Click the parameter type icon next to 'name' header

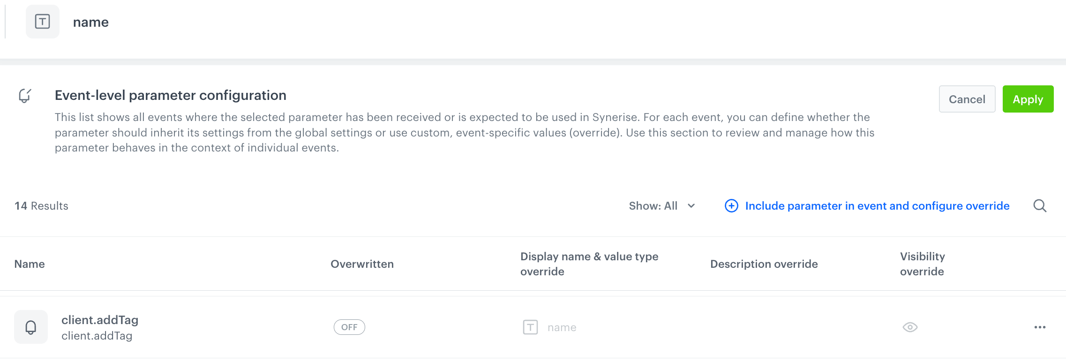pyautogui.click(x=42, y=22)
